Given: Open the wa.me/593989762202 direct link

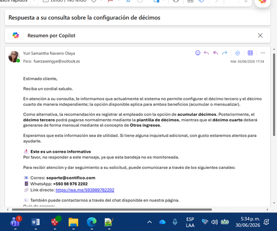Looking at the screenshot, I should (85, 190).
